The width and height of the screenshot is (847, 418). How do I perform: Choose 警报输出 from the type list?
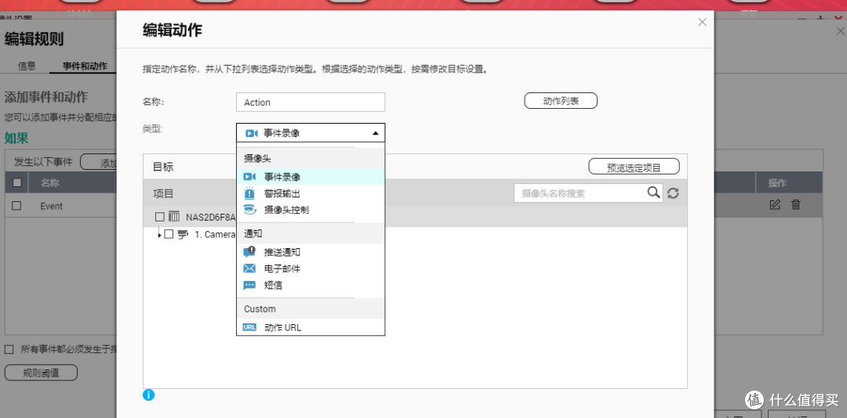pyautogui.click(x=311, y=193)
